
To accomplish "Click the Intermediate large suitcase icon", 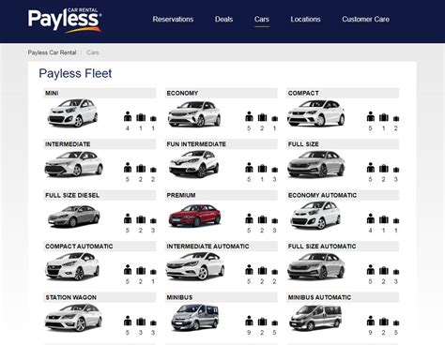I will click(141, 169).
